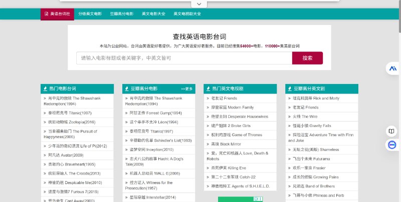
Task: Open Forrest Gump(1994) script link
Action: (154, 113)
